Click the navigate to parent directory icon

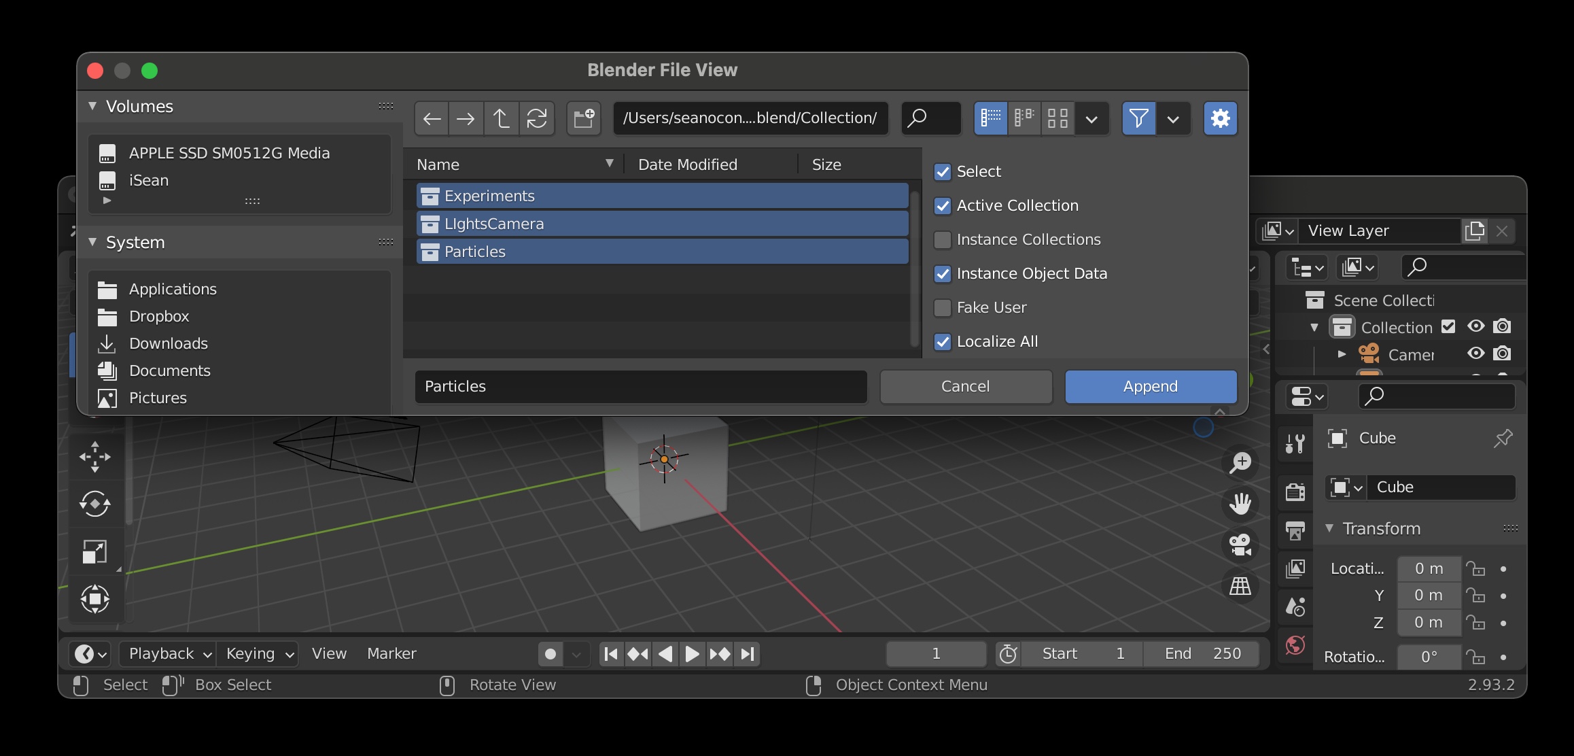(x=500, y=118)
